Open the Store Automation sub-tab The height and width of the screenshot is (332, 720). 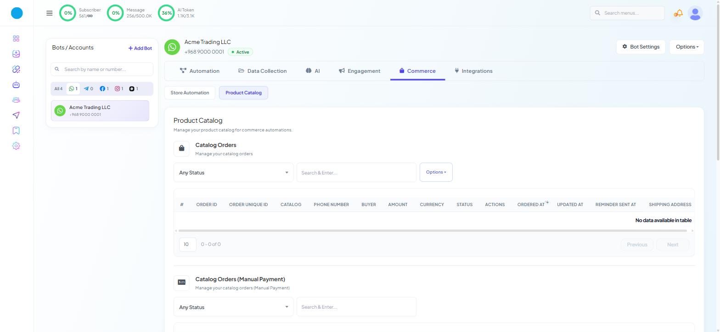pos(190,93)
